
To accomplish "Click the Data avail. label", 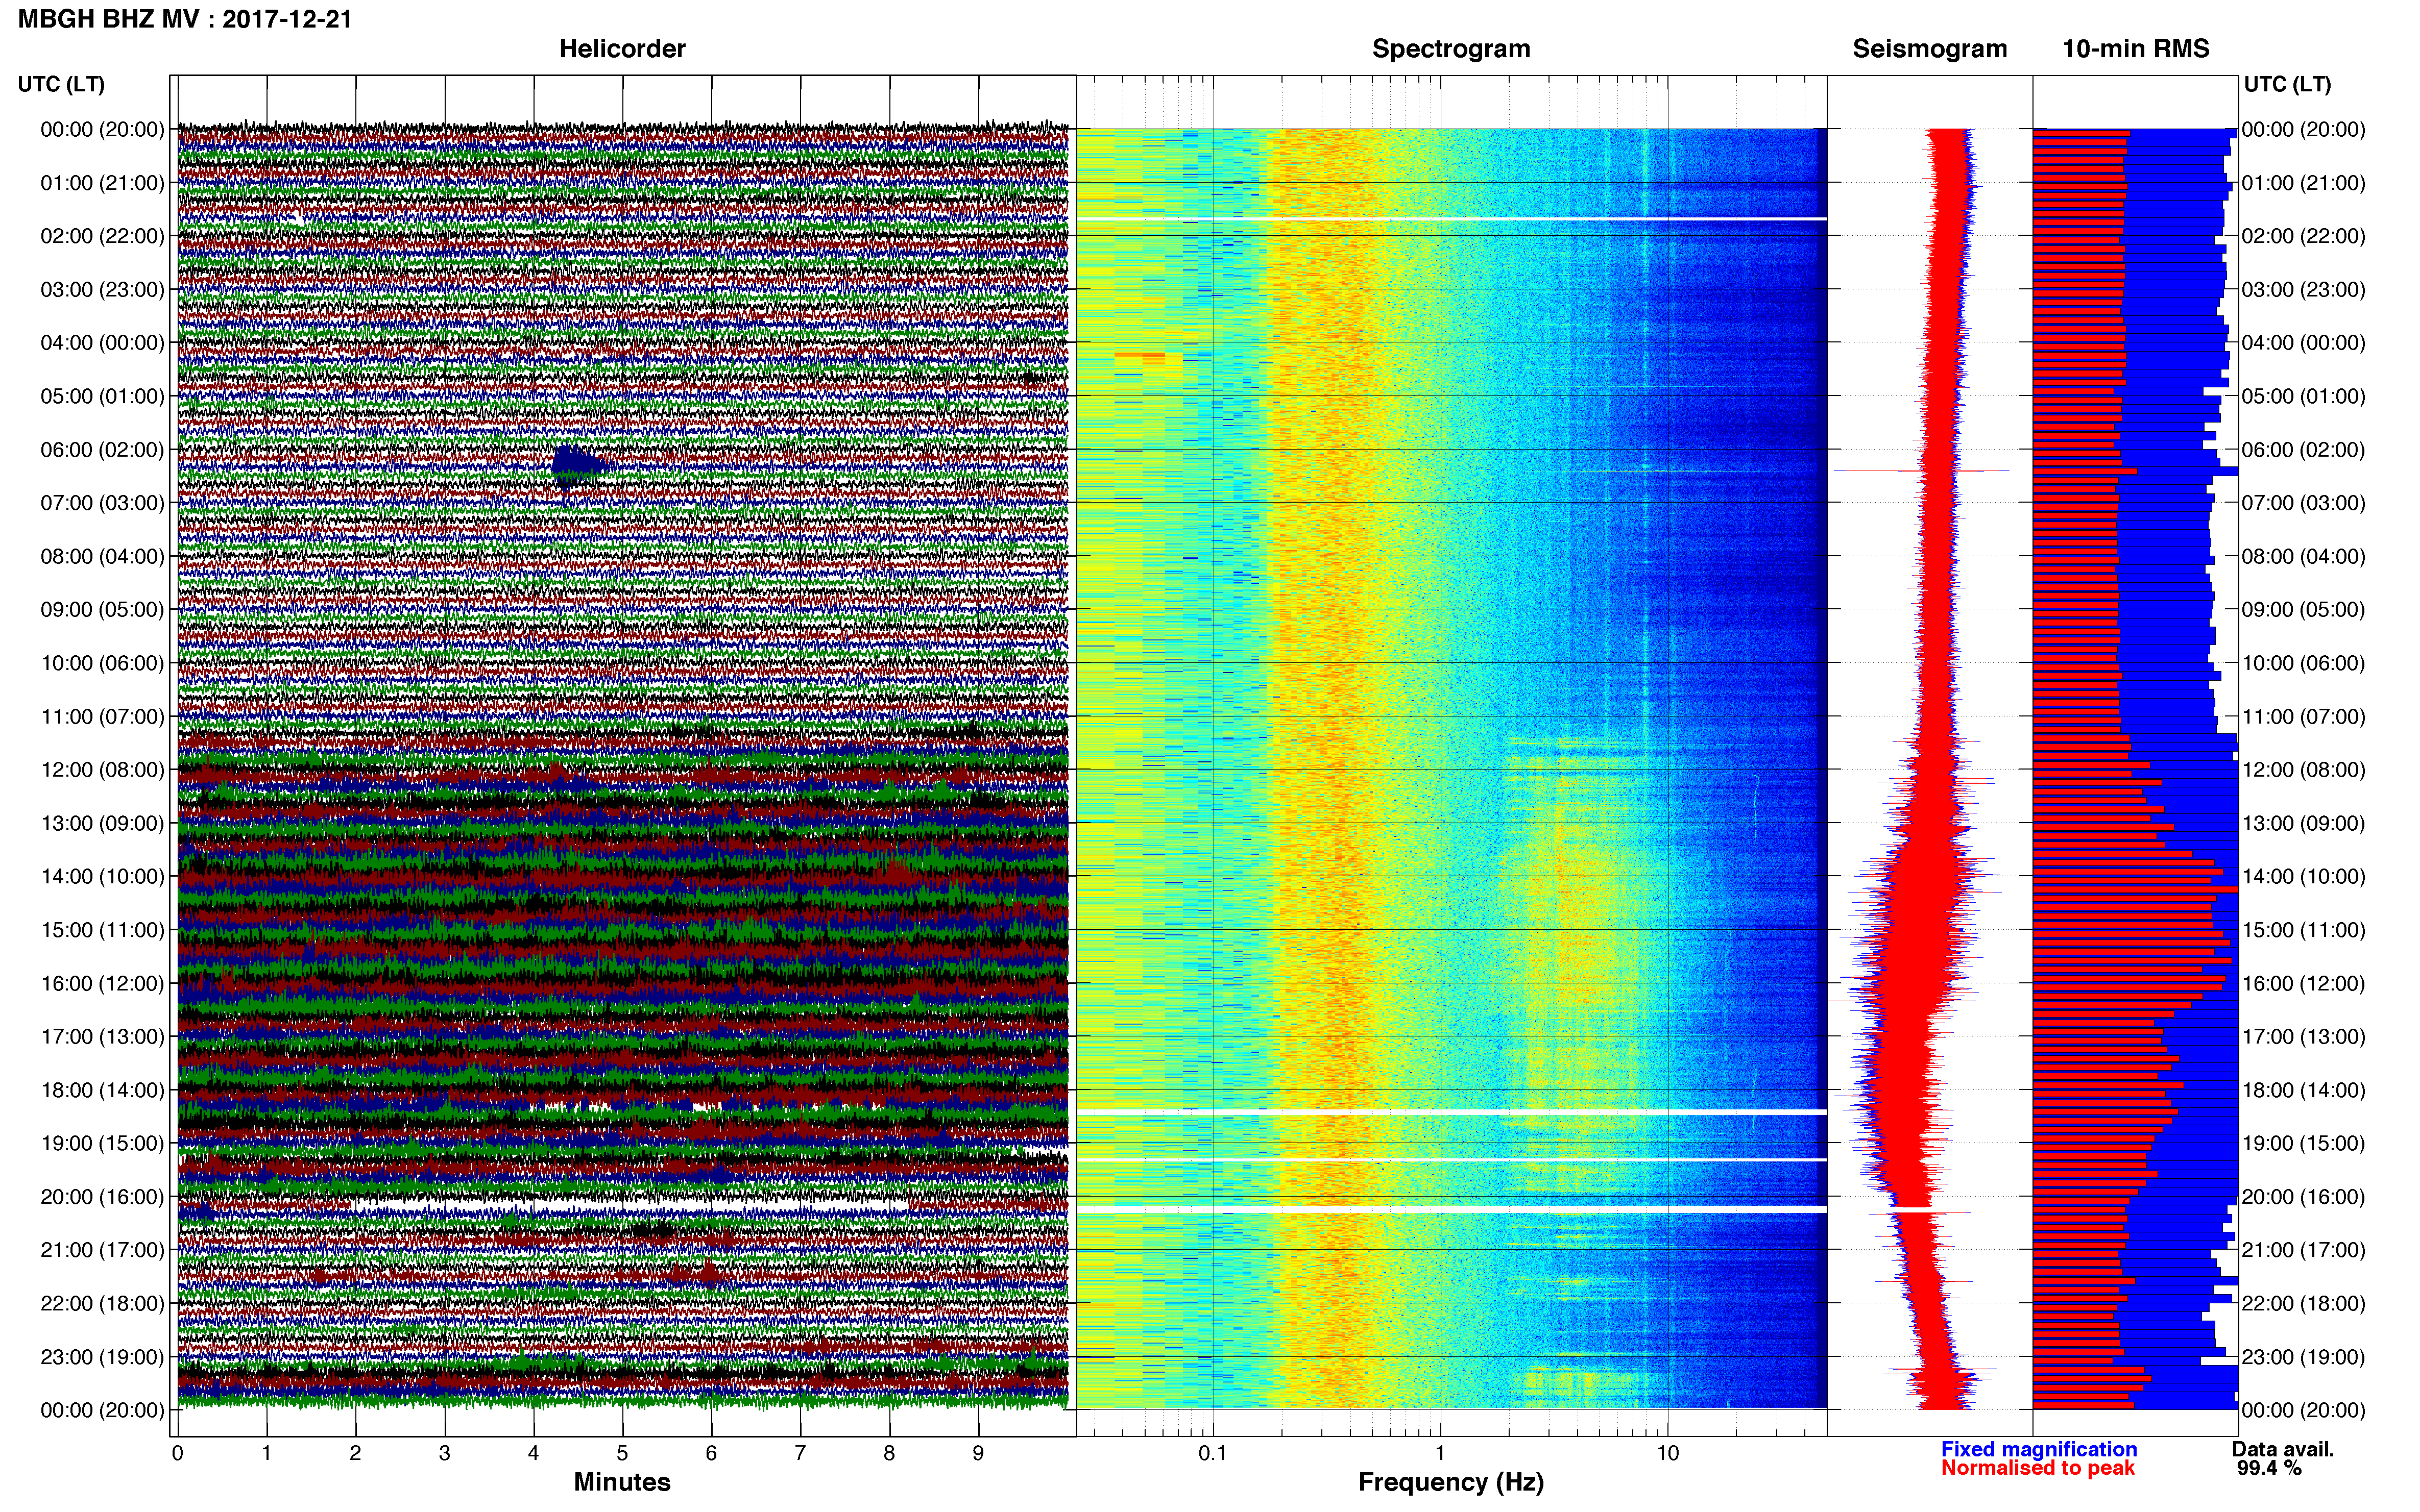I will click(x=2283, y=1449).
